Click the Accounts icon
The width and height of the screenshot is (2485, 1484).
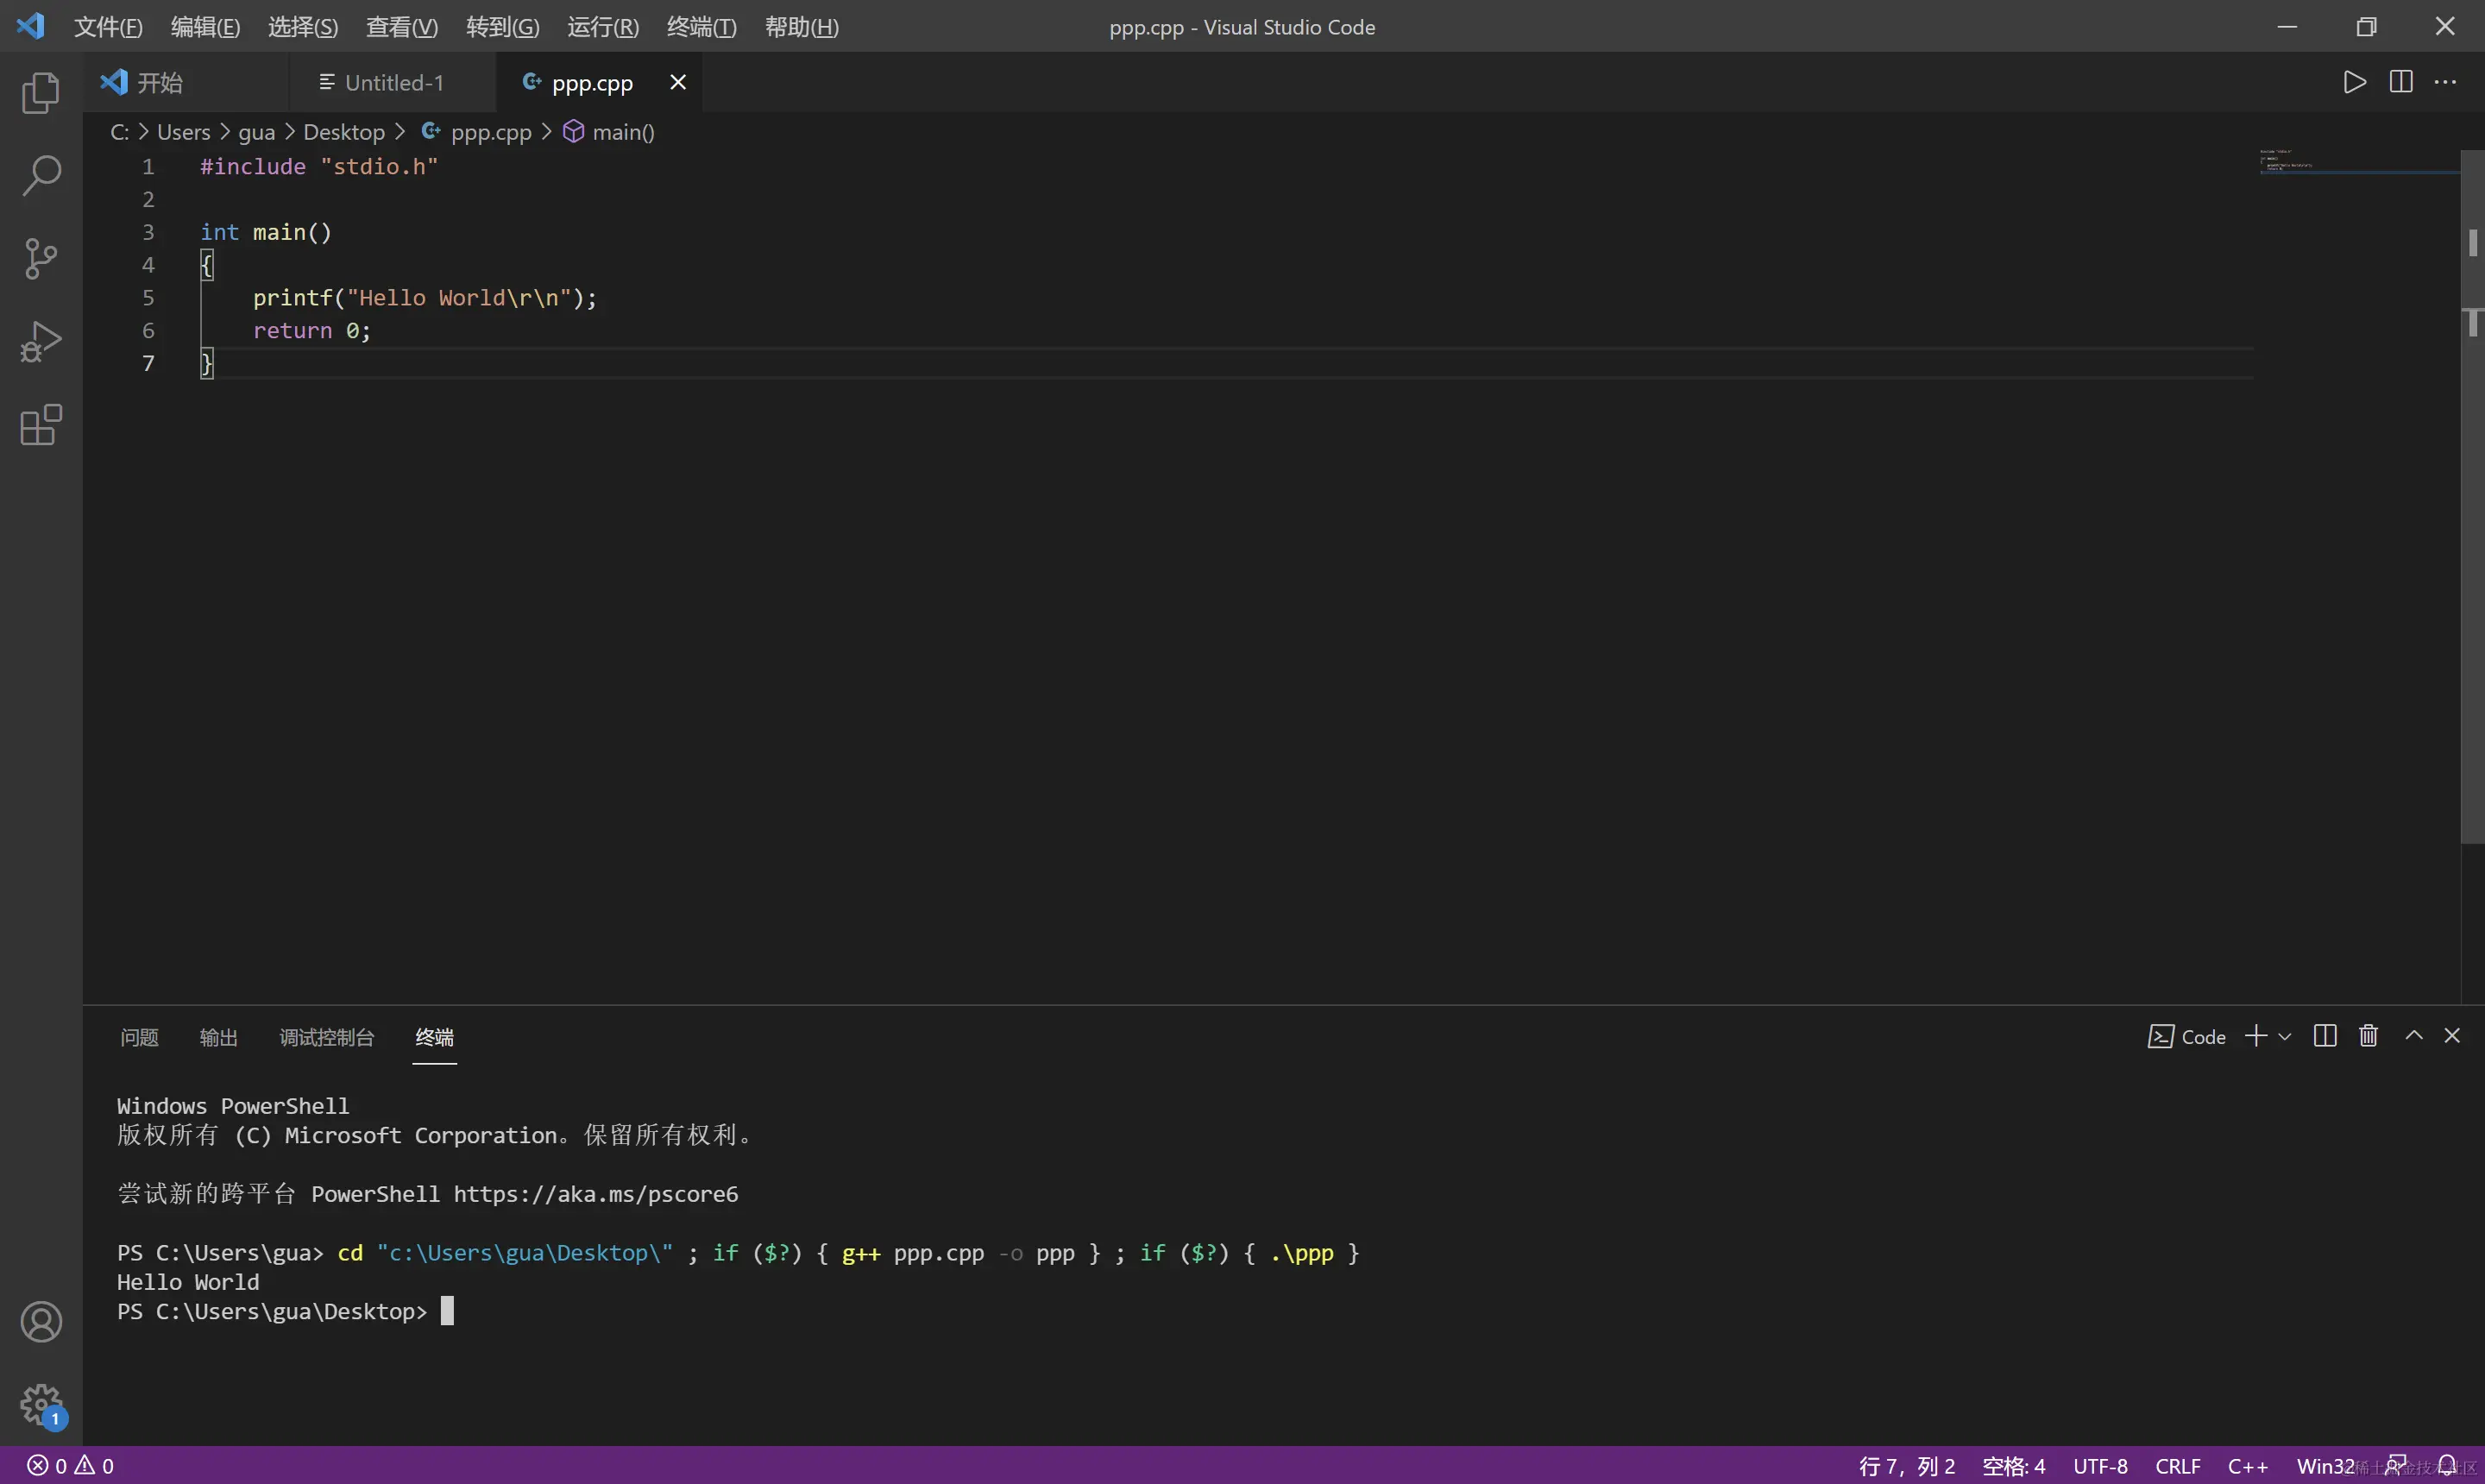click(x=41, y=1322)
